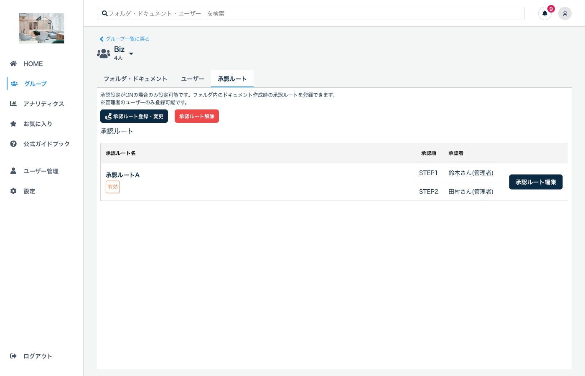This screenshot has width=585, height=376.
Task: Open the ユーザー tab
Action: pyautogui.click(x=193, y=79)
